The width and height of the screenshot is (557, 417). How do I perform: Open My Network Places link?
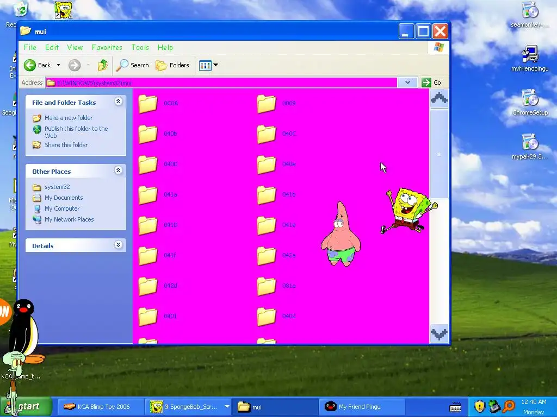click(x=69, y=219)
